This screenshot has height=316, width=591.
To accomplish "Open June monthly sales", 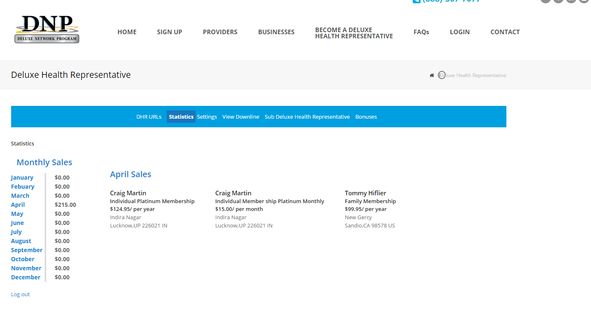I will [x=17, y=223].
